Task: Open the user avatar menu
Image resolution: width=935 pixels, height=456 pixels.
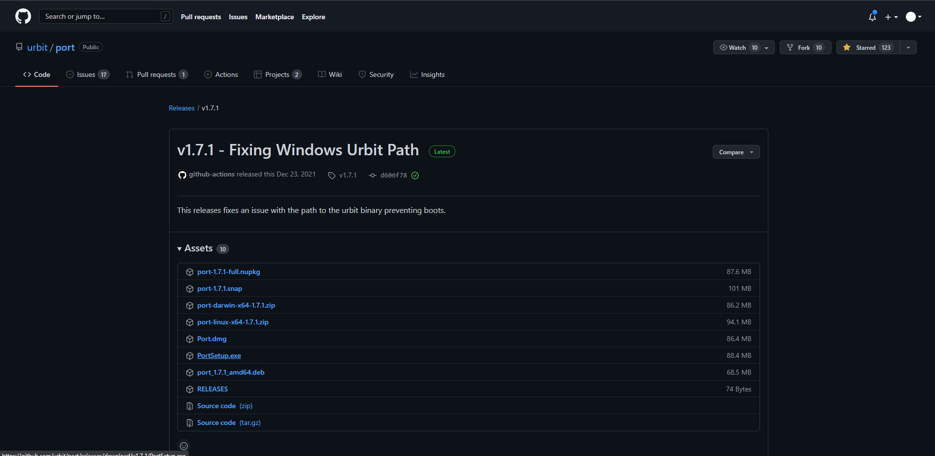Action: tap(914, 17)
